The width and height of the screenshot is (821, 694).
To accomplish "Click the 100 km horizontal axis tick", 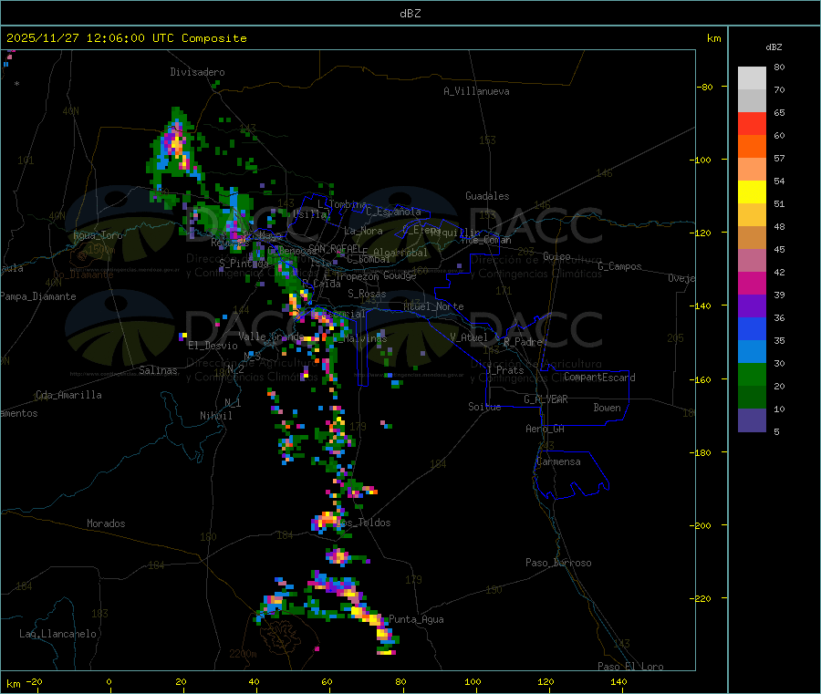I will pyautogui.click(x=473, y=681).
